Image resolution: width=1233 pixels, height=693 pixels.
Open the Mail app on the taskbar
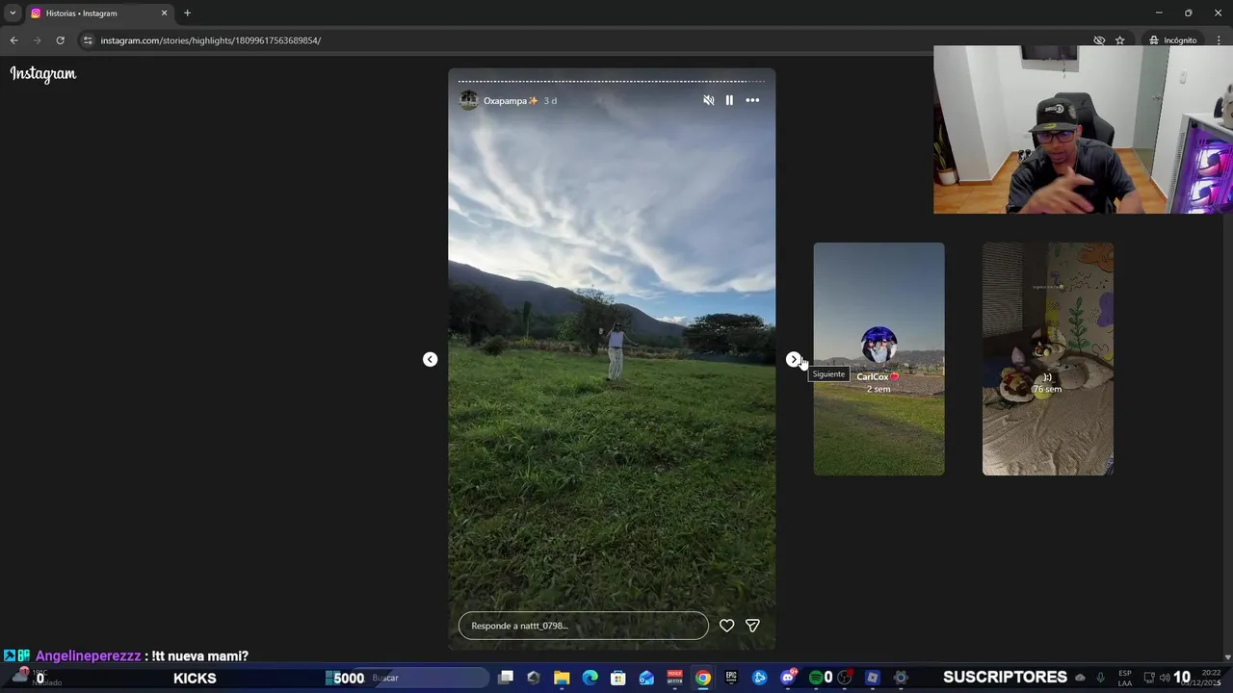click(x=646, y=678)
